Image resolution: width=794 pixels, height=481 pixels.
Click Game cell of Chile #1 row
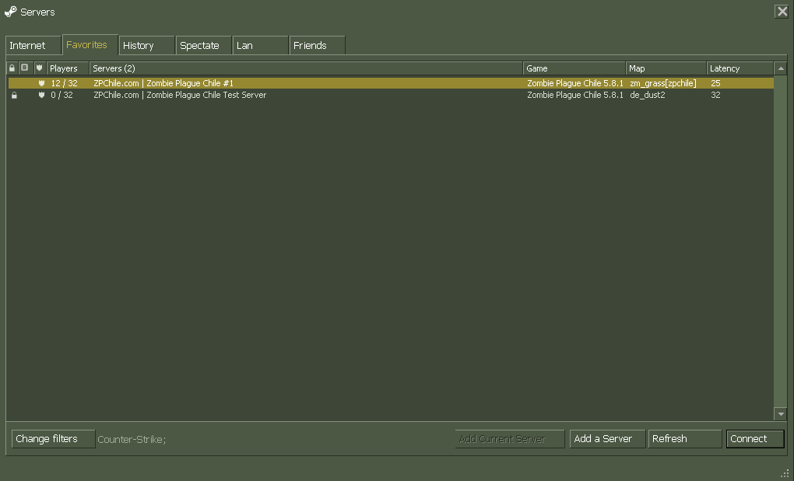click(574, 83)
